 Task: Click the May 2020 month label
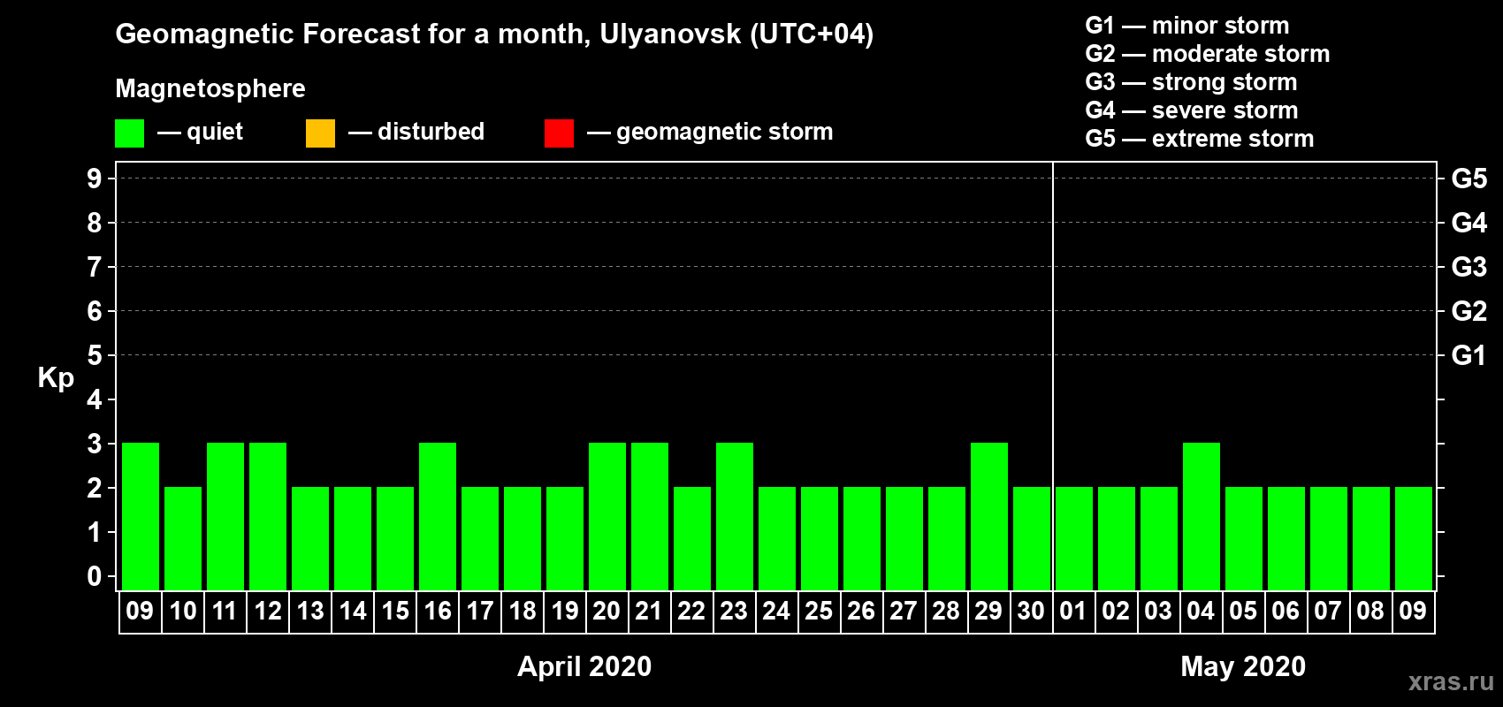[x=1243, y=666]
